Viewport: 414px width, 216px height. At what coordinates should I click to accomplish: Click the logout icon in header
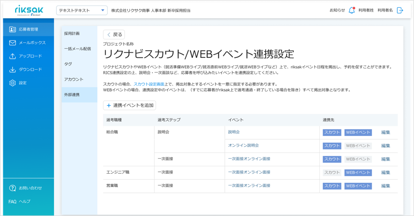point(400,10)
